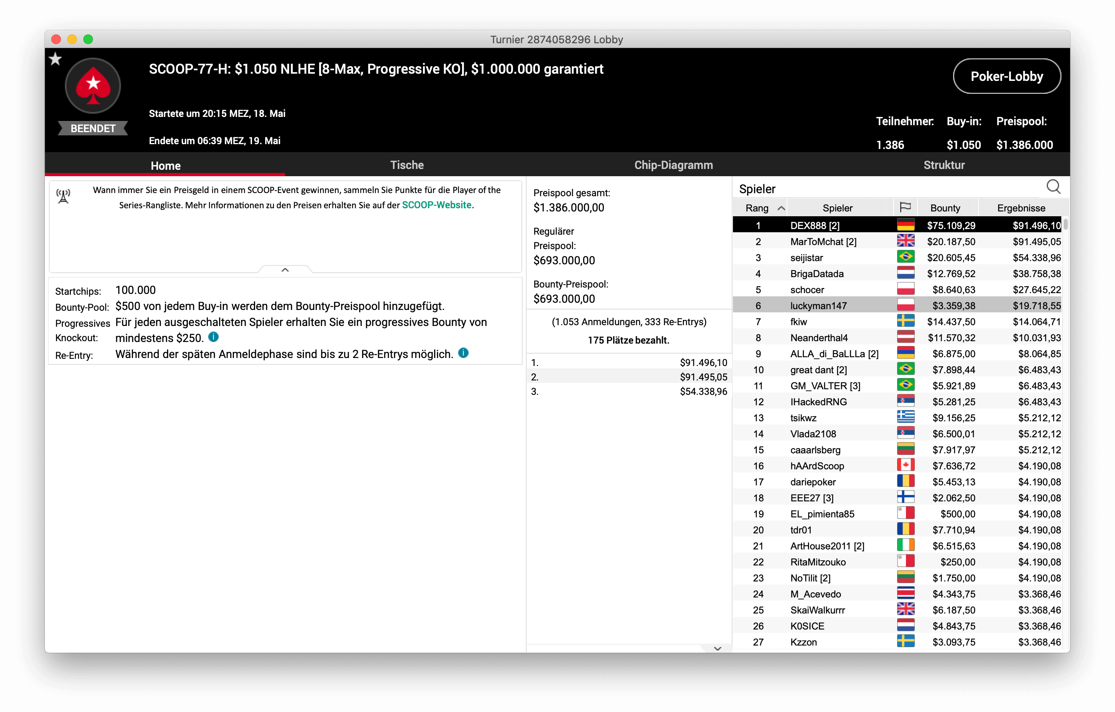The height and width of the screenshot is (712, 1115).
Task: Click the PokerStars spade logo
Action: coord(93,85)
